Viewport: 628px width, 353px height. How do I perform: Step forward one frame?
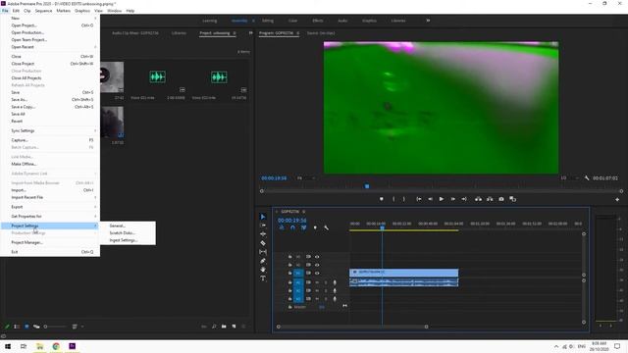click(x=453, y=199)
